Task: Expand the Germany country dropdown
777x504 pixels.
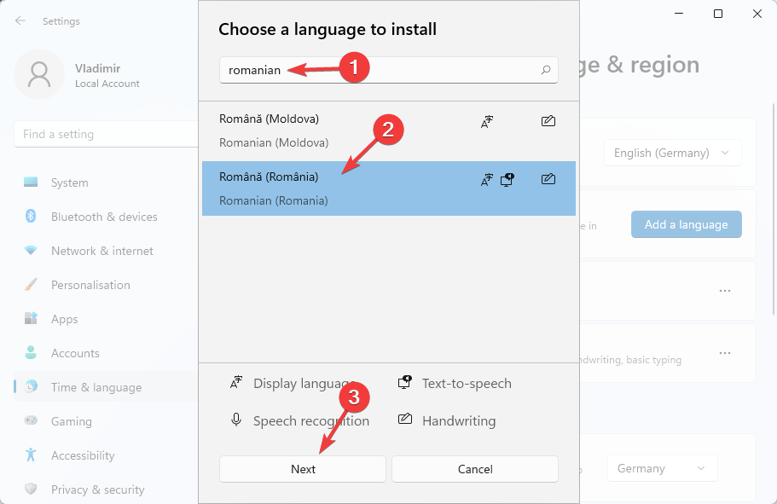Action: 662,468
